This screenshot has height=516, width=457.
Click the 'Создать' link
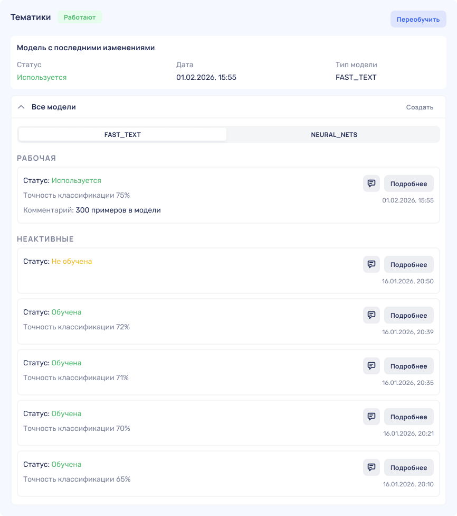[x=420, y=107]
